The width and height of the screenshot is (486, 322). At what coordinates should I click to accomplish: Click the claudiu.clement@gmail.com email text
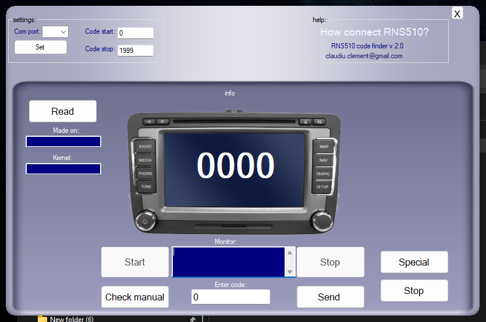point(364,56)
